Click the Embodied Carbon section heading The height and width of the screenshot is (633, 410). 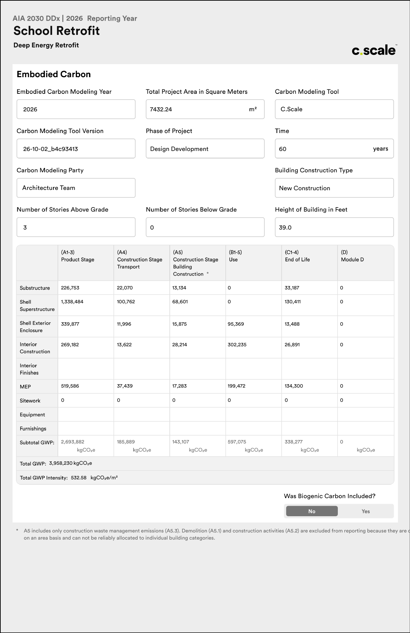pos(54,74)
